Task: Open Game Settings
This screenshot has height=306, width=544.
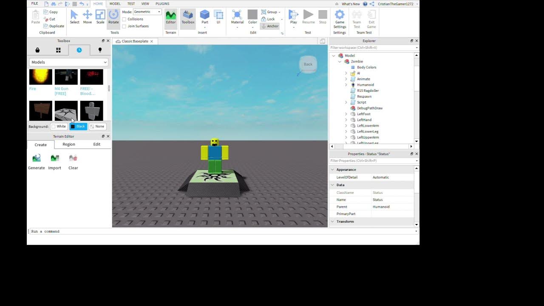Action: click(x=340, y=19)
